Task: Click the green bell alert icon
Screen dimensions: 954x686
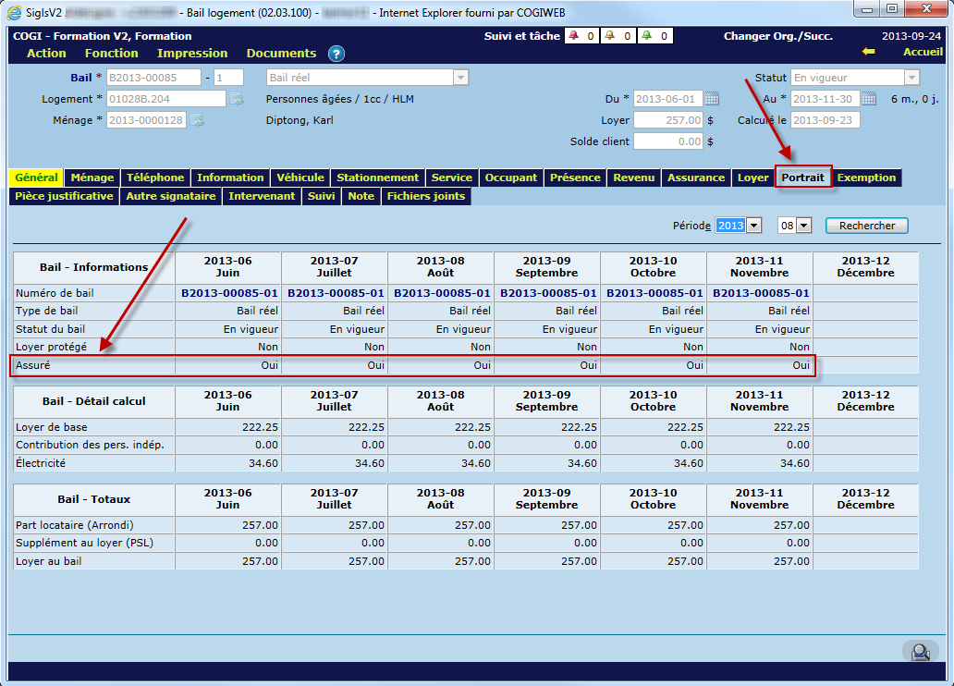Action: coord(646,36)
